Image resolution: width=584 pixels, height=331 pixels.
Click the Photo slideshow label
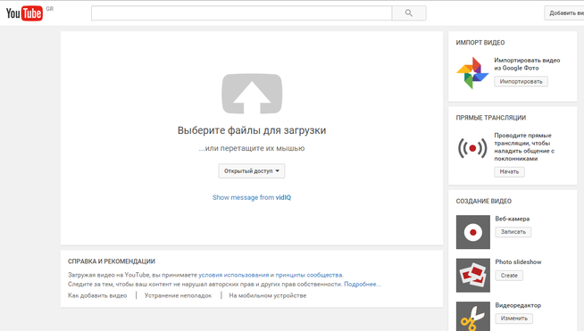pos(518,262)
